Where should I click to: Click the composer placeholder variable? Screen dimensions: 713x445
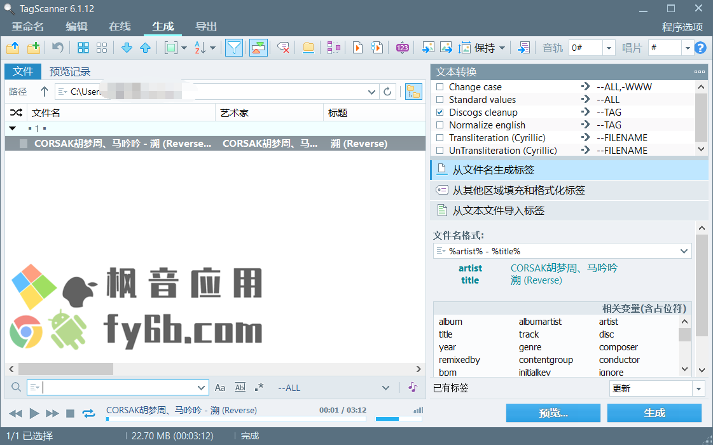pos(618,347)
